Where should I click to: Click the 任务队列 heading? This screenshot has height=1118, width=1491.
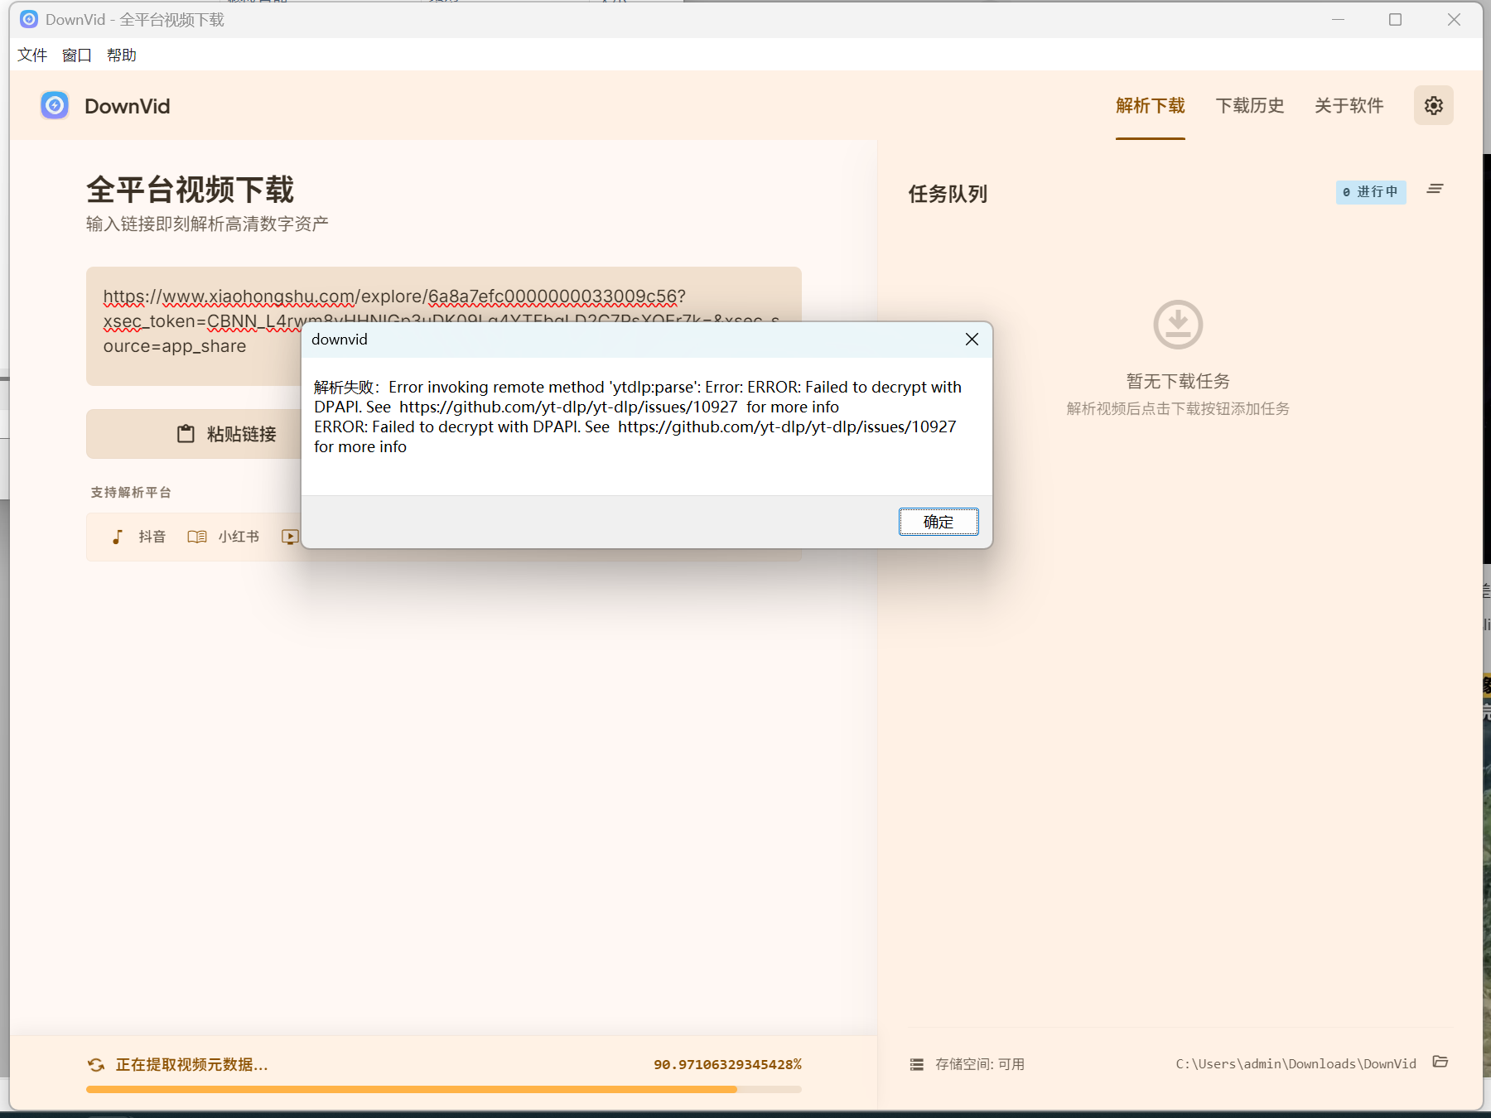[948, 194]
